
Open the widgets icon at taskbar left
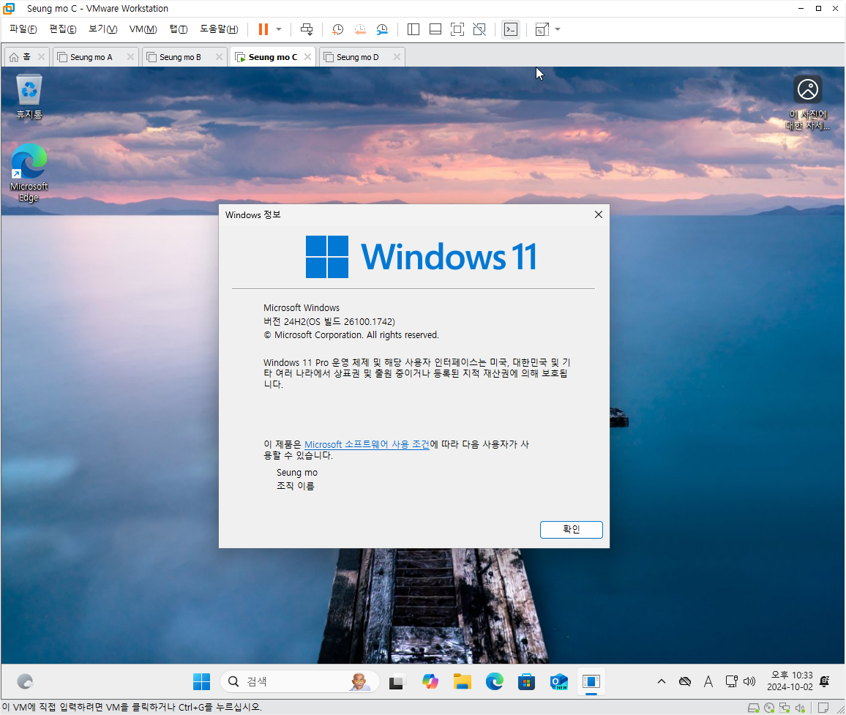[25, 681]
